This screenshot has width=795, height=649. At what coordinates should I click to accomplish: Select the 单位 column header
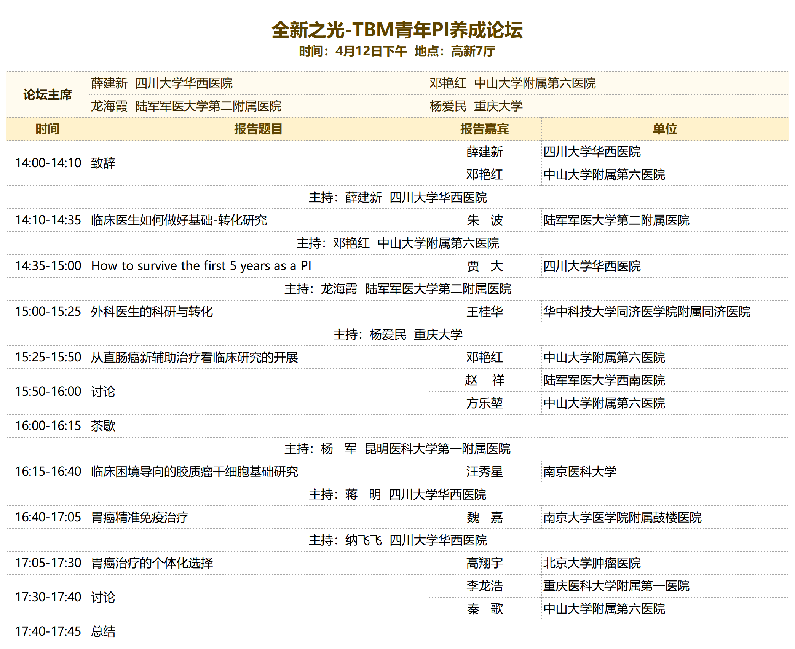(x=665, y=129)
